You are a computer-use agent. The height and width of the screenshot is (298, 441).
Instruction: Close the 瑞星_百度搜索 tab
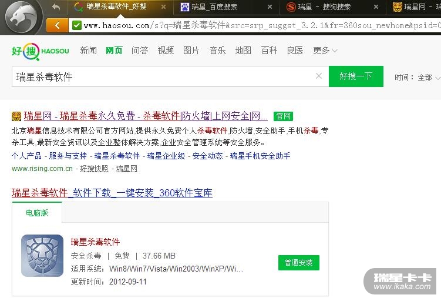[270, 7]
